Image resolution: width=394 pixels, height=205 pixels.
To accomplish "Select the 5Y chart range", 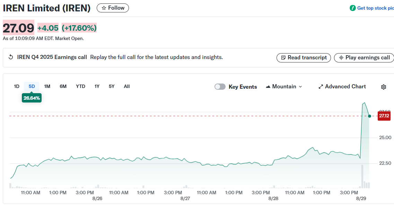I will 112,86.
